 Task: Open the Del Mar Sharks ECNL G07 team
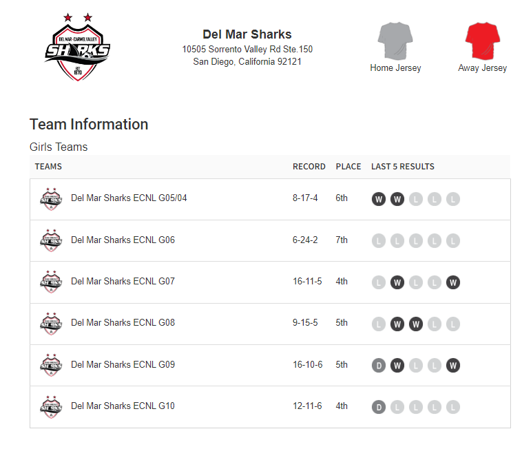123,281
